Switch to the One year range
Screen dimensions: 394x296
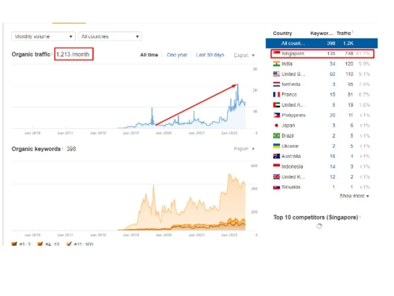point(177,55)
